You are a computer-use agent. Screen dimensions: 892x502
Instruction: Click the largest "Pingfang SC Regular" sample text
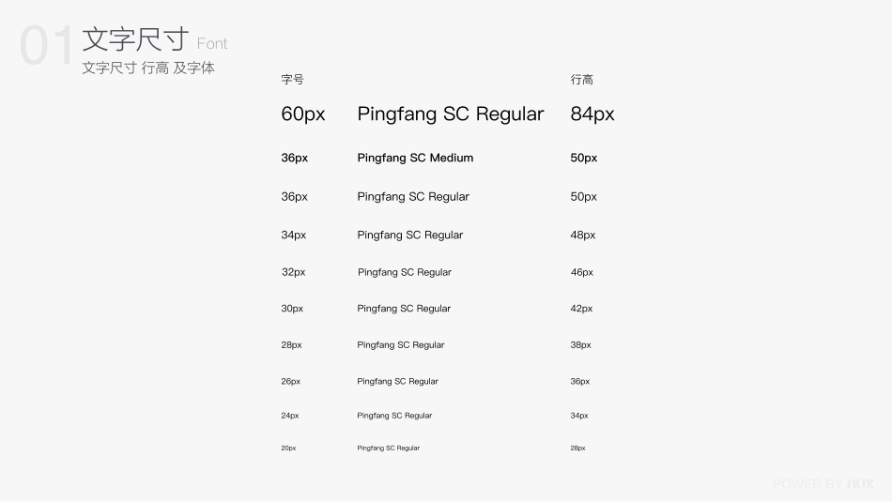point(451,114)
